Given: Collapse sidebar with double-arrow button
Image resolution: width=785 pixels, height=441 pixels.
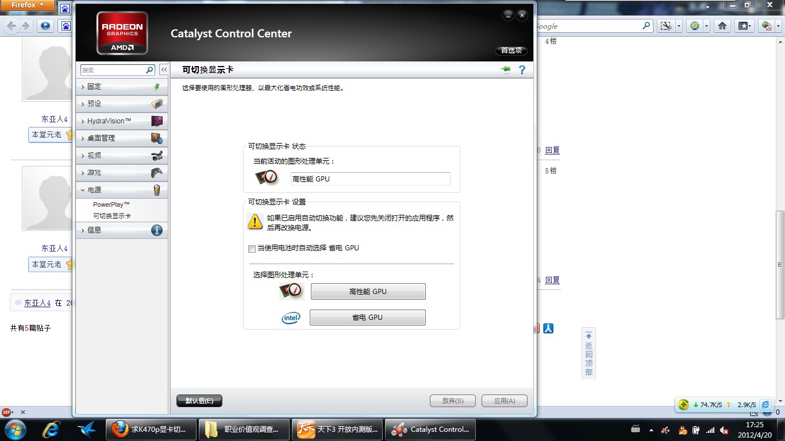Looking at the screenshot, I should [164, 69].
